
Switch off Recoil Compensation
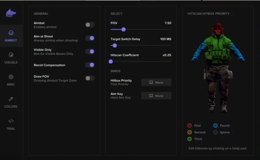coord(90,65)
